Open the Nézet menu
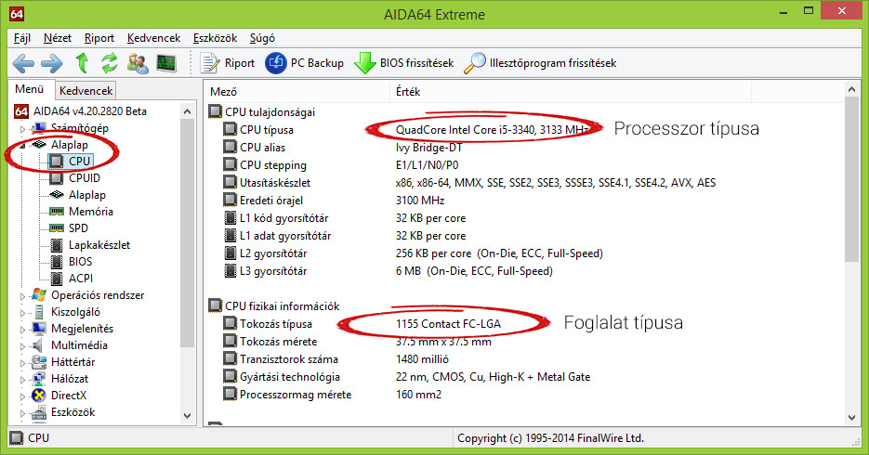869x455 pixels. tap(57, 38)
